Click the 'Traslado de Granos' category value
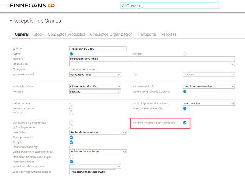 pyautogui.click(x=82, y=69)
